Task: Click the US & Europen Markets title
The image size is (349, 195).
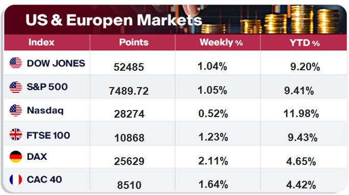Action: point(114,20)
